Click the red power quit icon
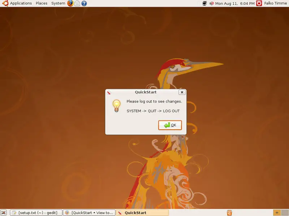This screenshot has height=216, width=289. pyautogui.click(x=259, y=3)
